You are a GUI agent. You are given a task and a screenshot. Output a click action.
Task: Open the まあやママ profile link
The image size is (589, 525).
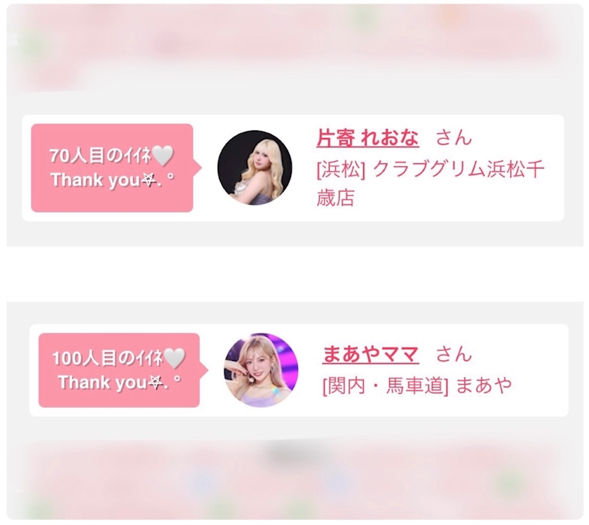371,354
